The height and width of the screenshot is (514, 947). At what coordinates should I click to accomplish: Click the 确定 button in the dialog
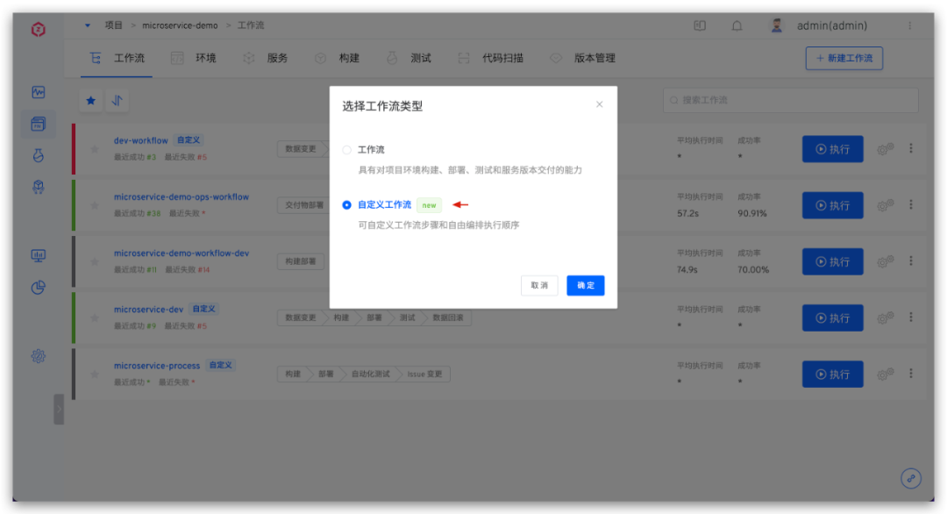point(585,285)
